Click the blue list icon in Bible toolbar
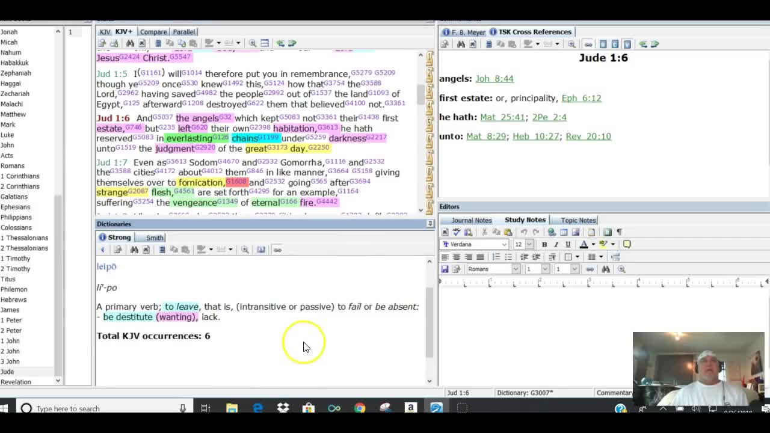This screenshot has height=433, width=770. 158,43
